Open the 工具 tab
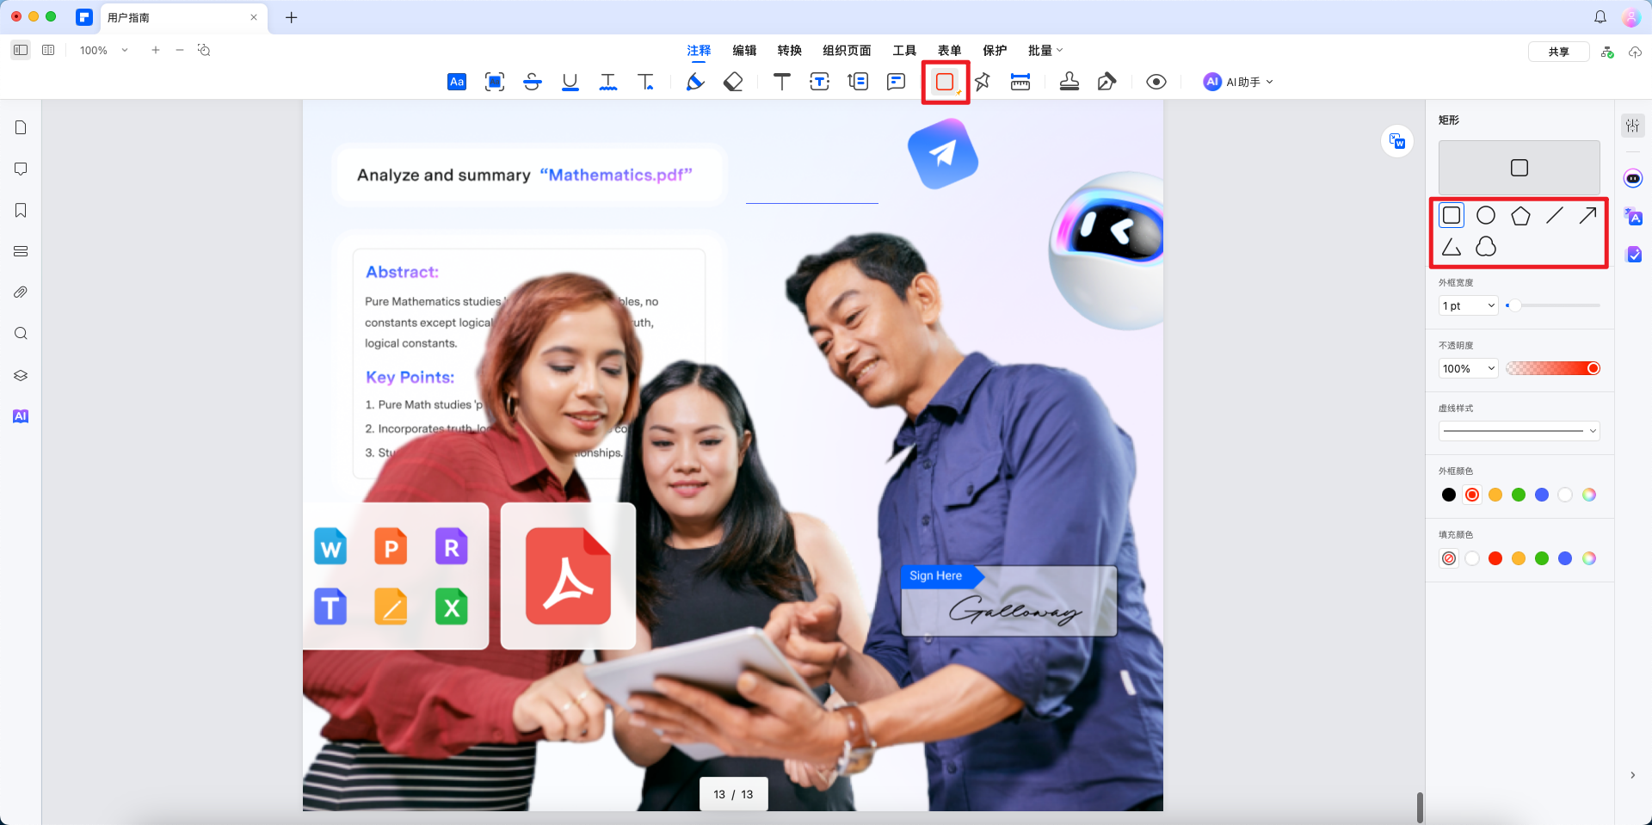The height and width of the screenshot is (825, 1652). click(x=904, y=51)
